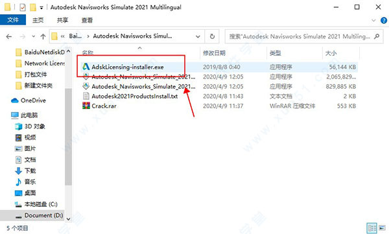Click the navigation pane vertical scrollbar
The height and width of the screenshot is (234, 389).
pyautogui.click(x=68, y=137)
